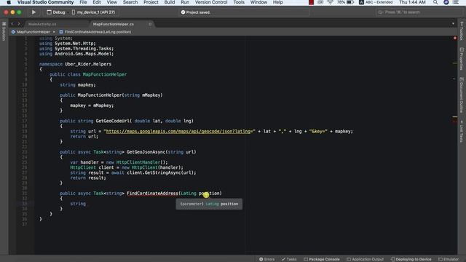Viewport: 466px width, 262px height.
Task: Close the MapFunctionHelper.cs tab
Action: point(150,24)
